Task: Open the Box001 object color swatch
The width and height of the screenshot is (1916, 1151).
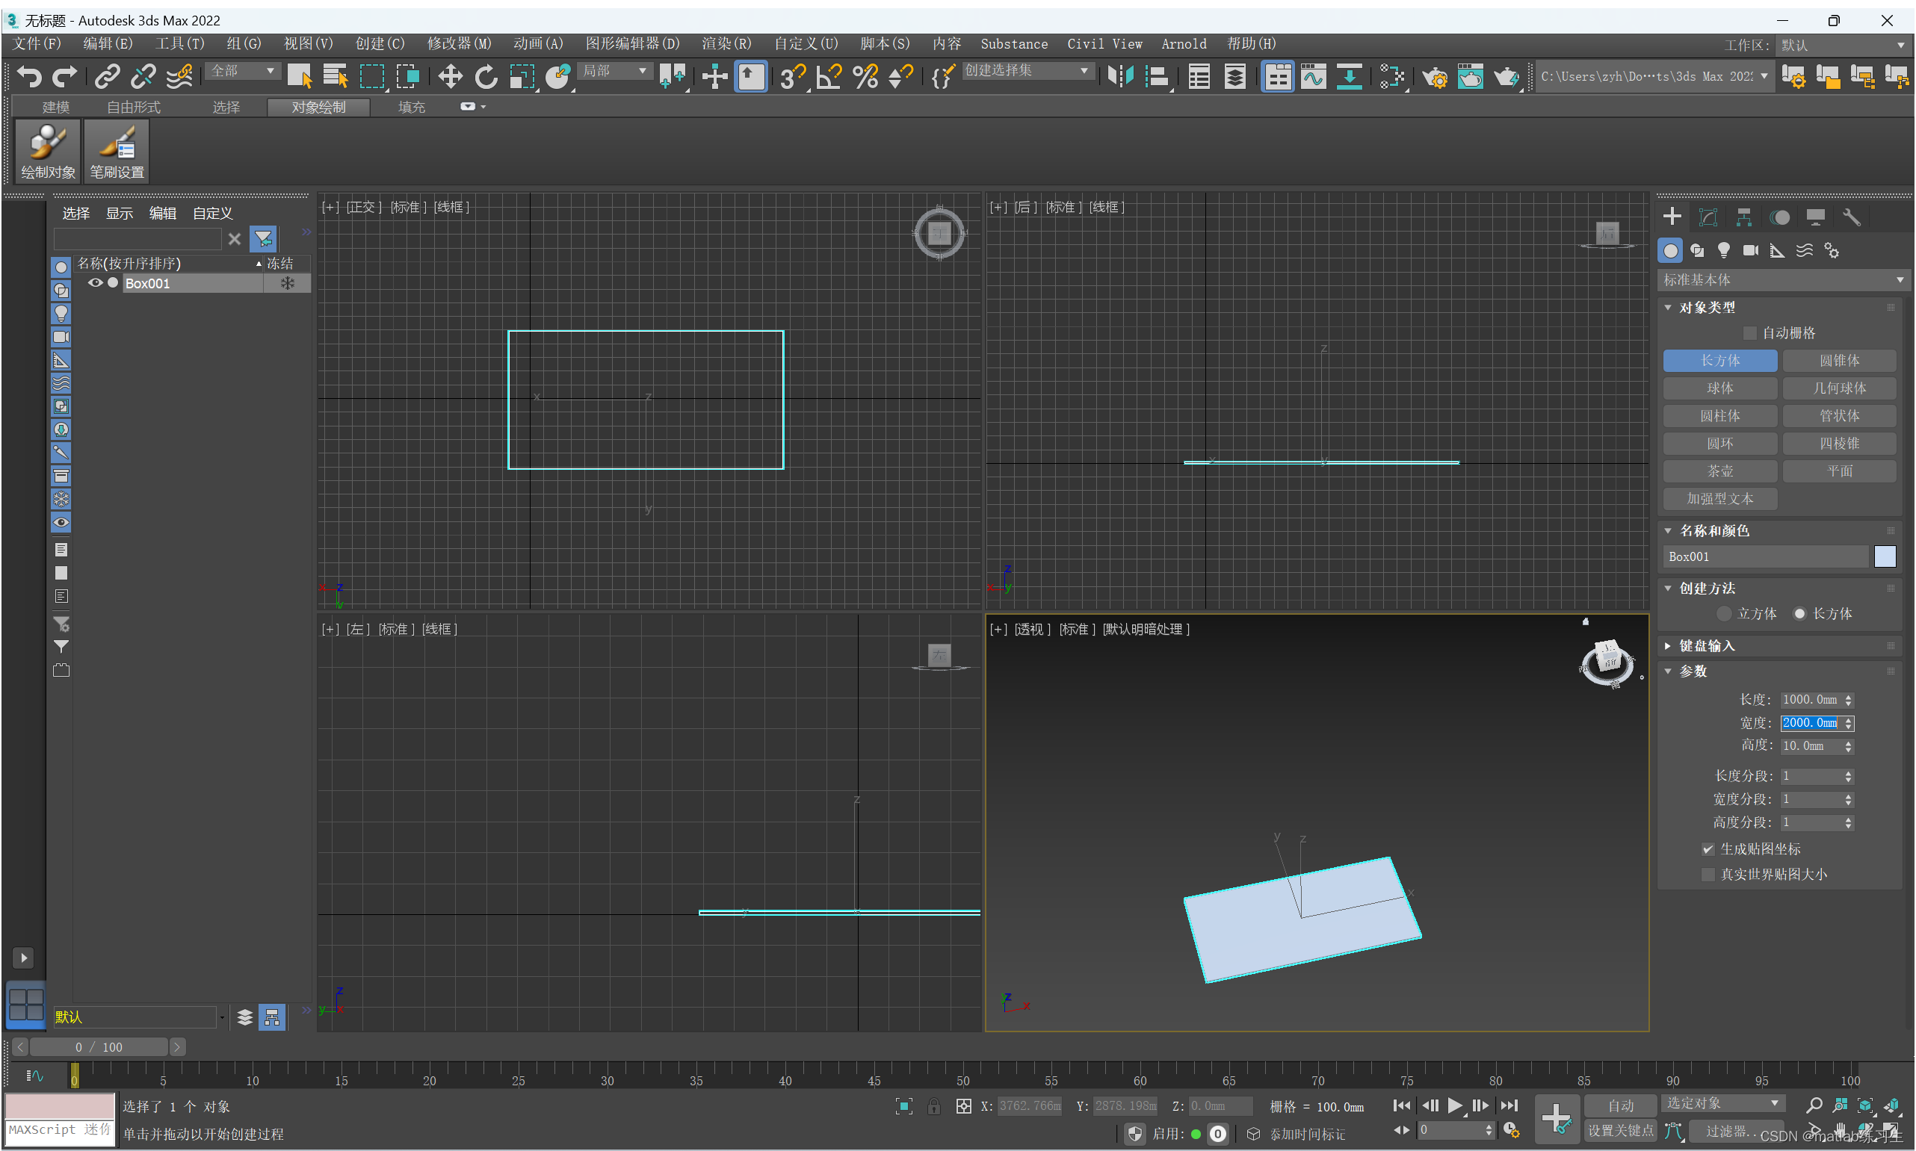Action: click(1885, 556)
